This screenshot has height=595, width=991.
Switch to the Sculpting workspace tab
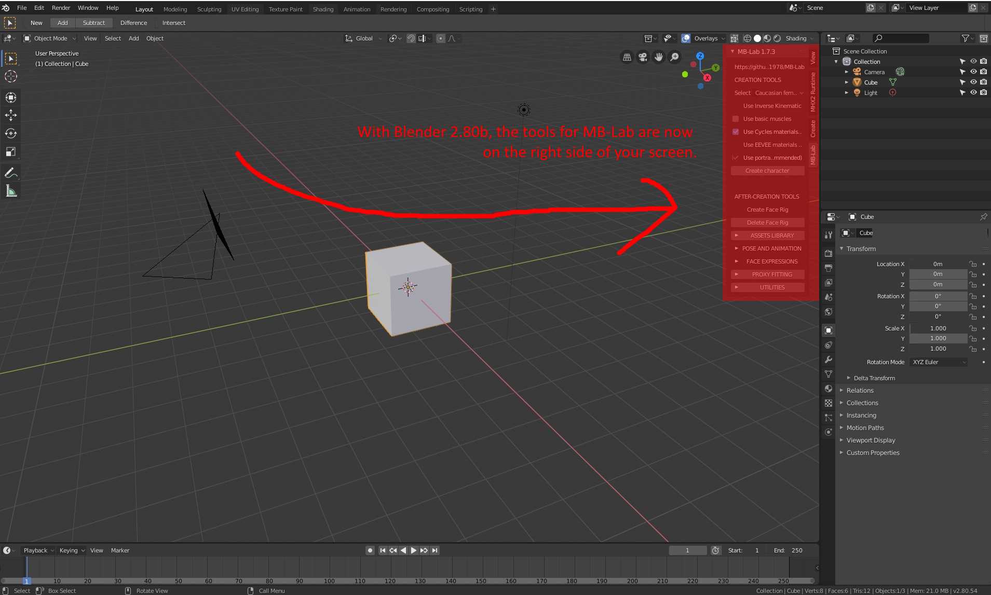click(209, 9)
